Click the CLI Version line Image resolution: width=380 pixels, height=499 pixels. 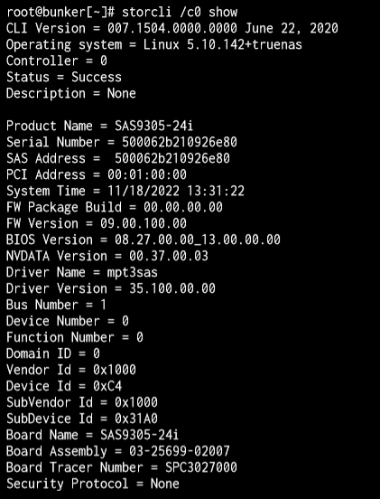[171, 28]
